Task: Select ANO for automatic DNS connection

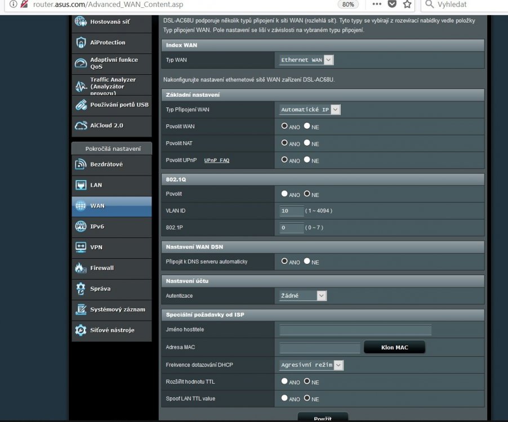Action: (284, 261)
